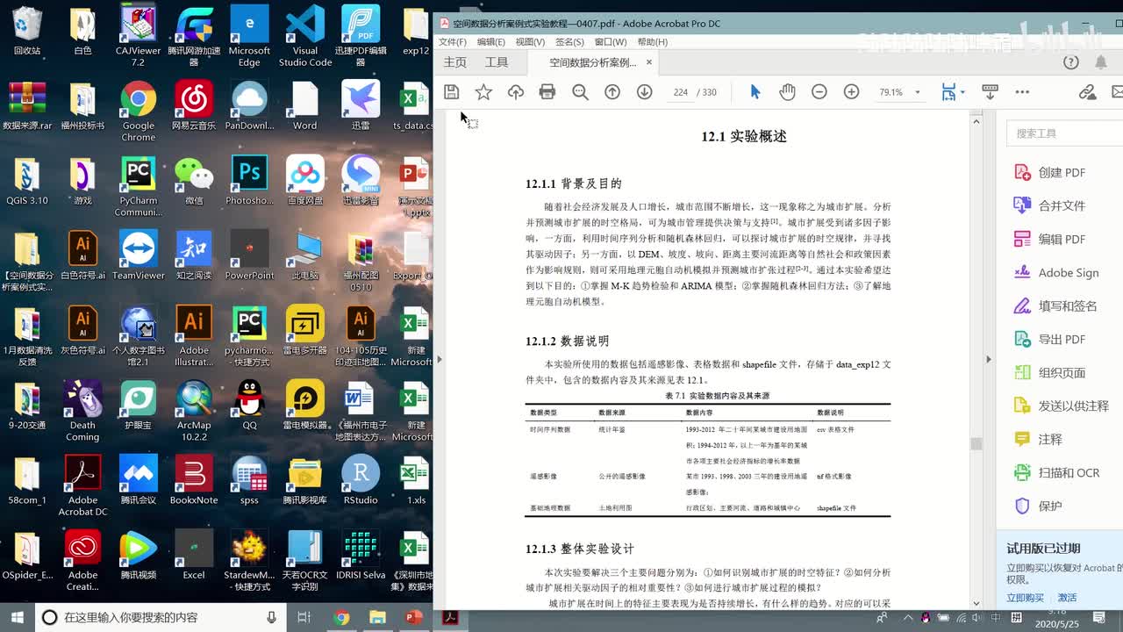Open the Comment tool

[1038, 439]
